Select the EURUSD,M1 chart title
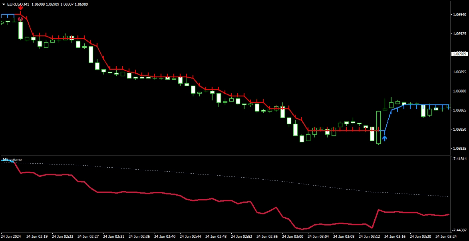 point(18,4)
